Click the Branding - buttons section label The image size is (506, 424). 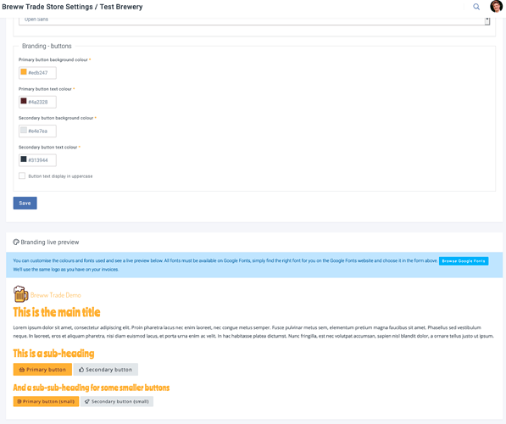pos(47,46)
